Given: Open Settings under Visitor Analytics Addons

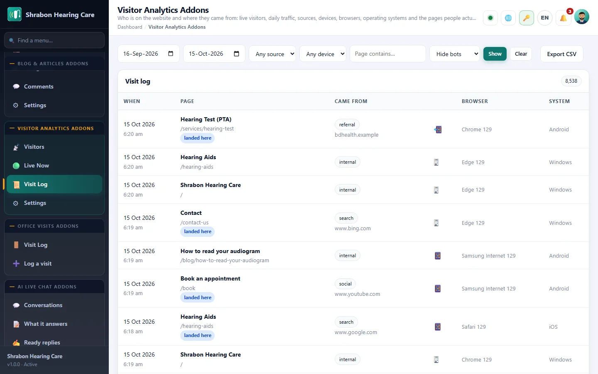Looking at the screenshot, I should (x=54, y=203).
